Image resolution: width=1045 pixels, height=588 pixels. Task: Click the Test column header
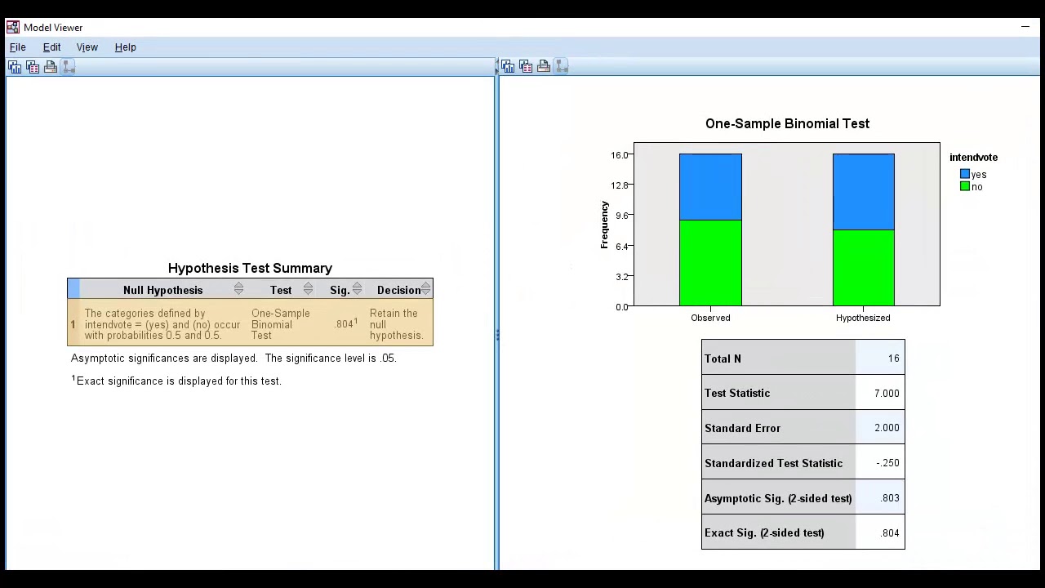click(281, 290)
